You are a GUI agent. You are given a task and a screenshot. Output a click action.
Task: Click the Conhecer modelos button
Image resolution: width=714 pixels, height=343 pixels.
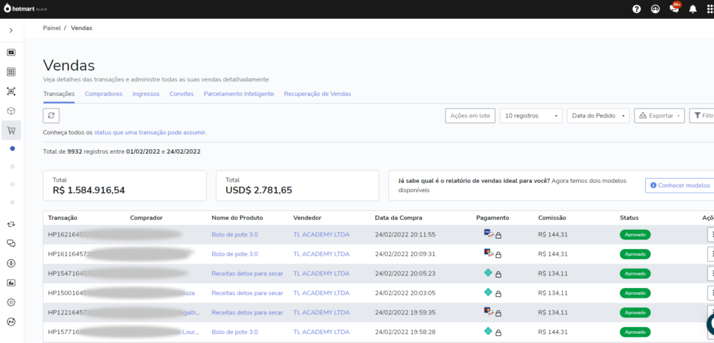point(679,185)
